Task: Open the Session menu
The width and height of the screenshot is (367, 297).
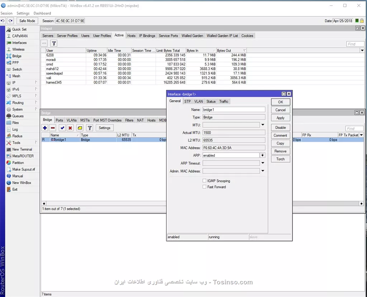Action: [x=6, y=13]
